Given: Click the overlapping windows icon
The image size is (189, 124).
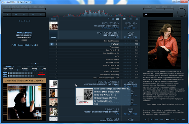Looking at the screenshot, I should 137,19.
